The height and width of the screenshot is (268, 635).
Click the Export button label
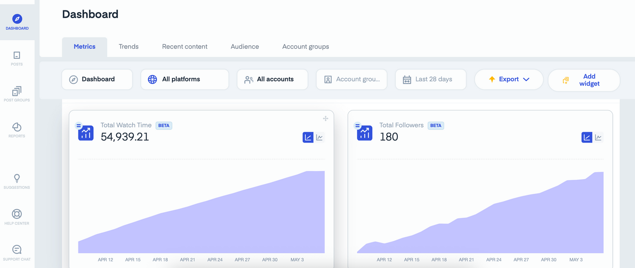(x=509, y=79)
